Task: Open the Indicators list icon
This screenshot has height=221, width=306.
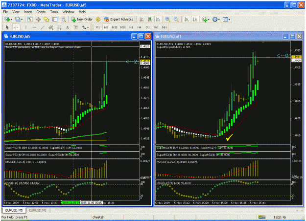Action: [x=205, y=19]
